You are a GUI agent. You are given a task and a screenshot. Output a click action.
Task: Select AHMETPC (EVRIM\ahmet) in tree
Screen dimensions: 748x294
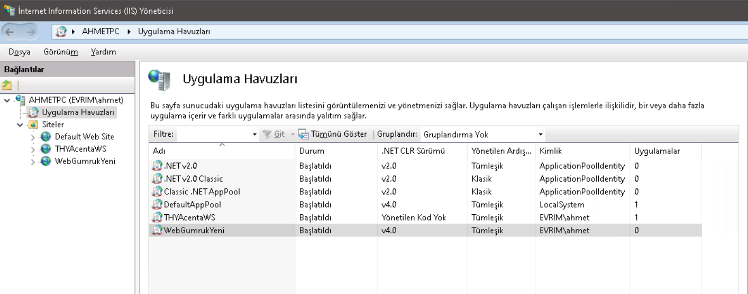tap(76, 100)
